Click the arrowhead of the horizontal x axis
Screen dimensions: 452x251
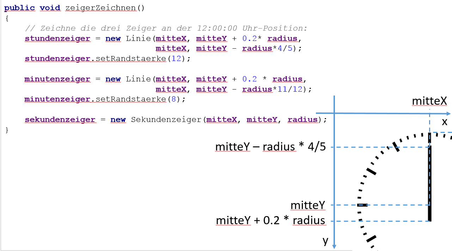[448, 114]
